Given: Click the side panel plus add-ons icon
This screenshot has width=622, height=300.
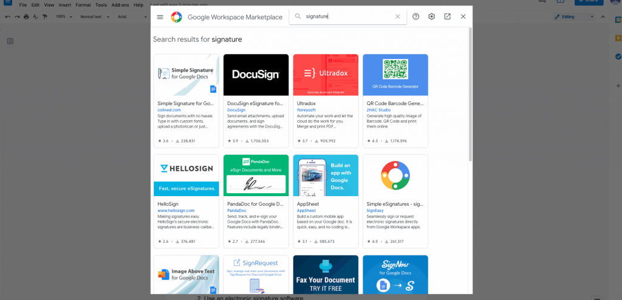Looking at the screenshot, I should 618,86.
